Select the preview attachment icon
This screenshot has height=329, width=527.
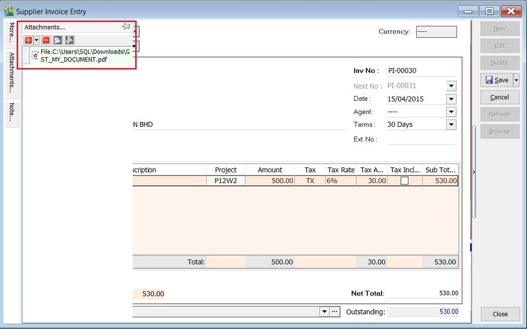point(57,40)
